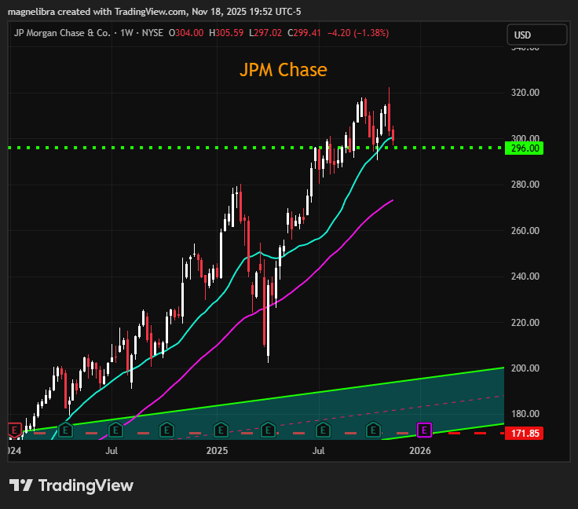Click the red 171.85 price label

524,433
